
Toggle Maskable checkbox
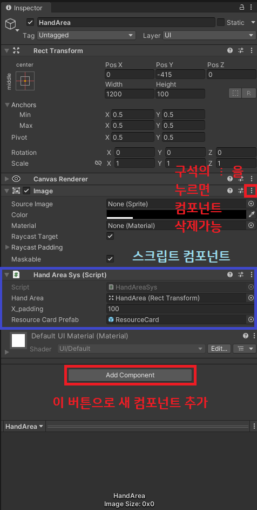pos(110,259)
